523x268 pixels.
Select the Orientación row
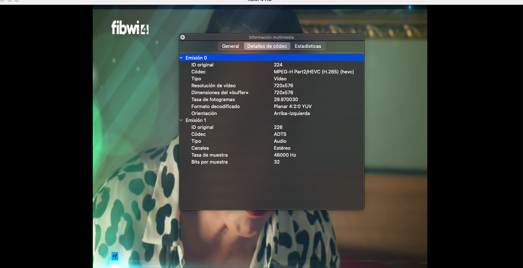pyautogui.click(x=204, y=114)
